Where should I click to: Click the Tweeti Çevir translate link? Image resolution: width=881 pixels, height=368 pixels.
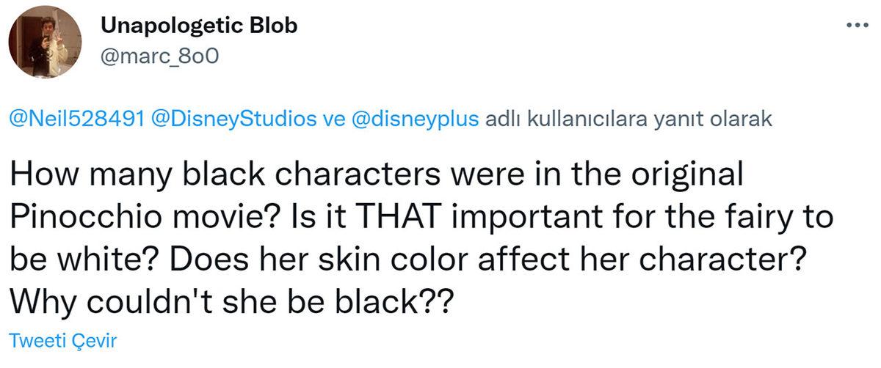62,341
